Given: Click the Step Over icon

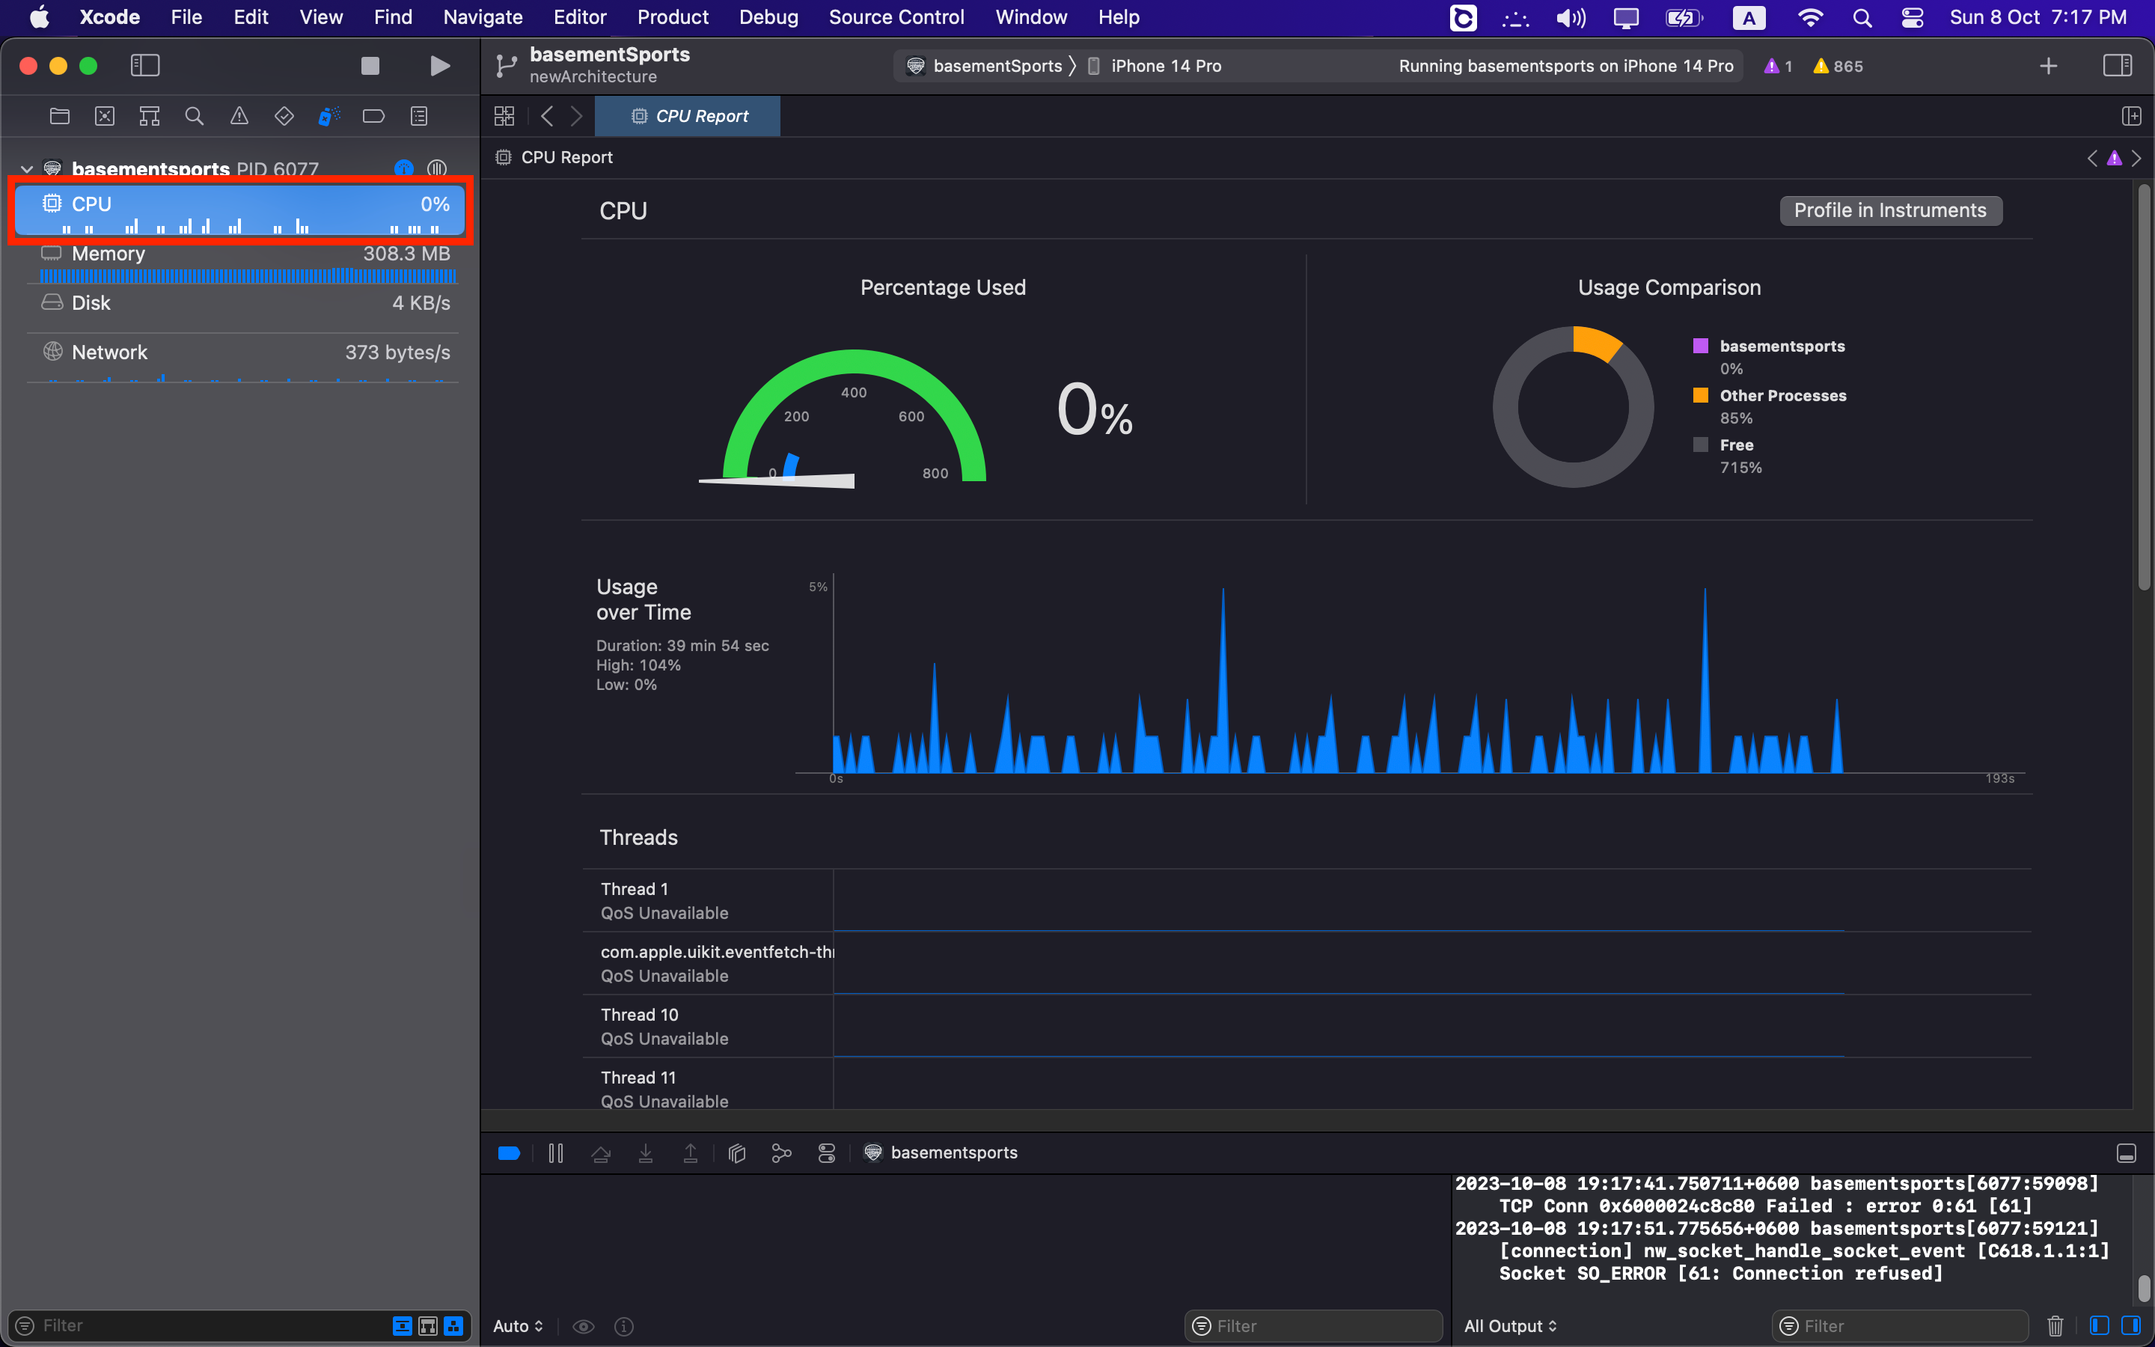Looking at the screenshot, I should 601,1152.
